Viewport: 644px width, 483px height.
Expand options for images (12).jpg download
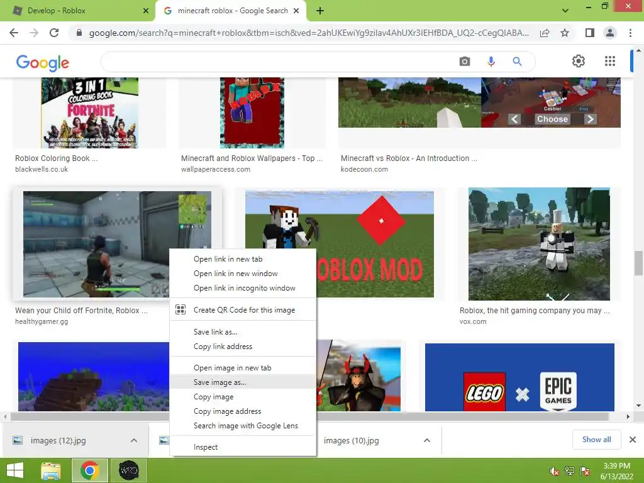click(x=134, y=440)
